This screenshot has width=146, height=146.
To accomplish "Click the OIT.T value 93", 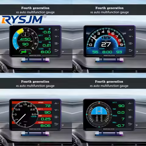I will [x=119, y=52].
